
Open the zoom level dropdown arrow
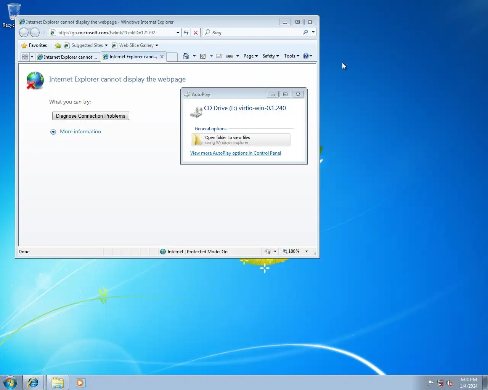pyautogui.click(x=307, y=251)
